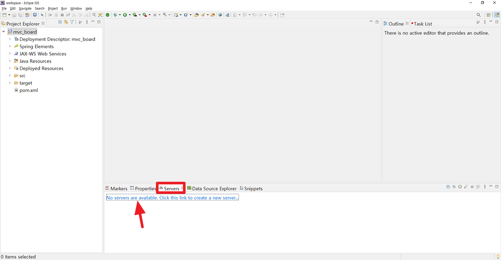Close the Project Explorer tab X
Viewport: 501px width, 260px height.
[43, 23]
